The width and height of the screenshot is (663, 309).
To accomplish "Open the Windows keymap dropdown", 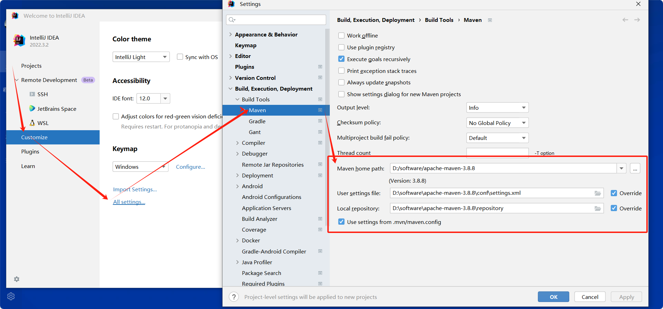I will pos(140,167).
